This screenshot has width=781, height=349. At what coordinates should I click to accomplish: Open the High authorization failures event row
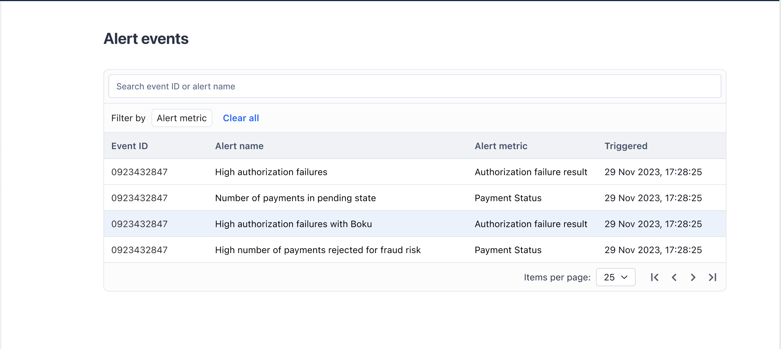[415, 172]
